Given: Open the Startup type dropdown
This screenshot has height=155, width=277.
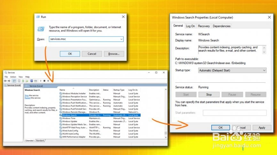Looking at the screenshot, I should click(232, 70).
